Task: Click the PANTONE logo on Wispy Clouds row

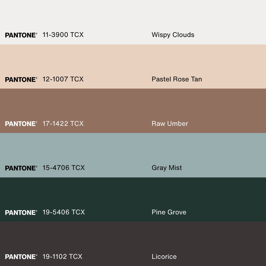Action: 21,35
